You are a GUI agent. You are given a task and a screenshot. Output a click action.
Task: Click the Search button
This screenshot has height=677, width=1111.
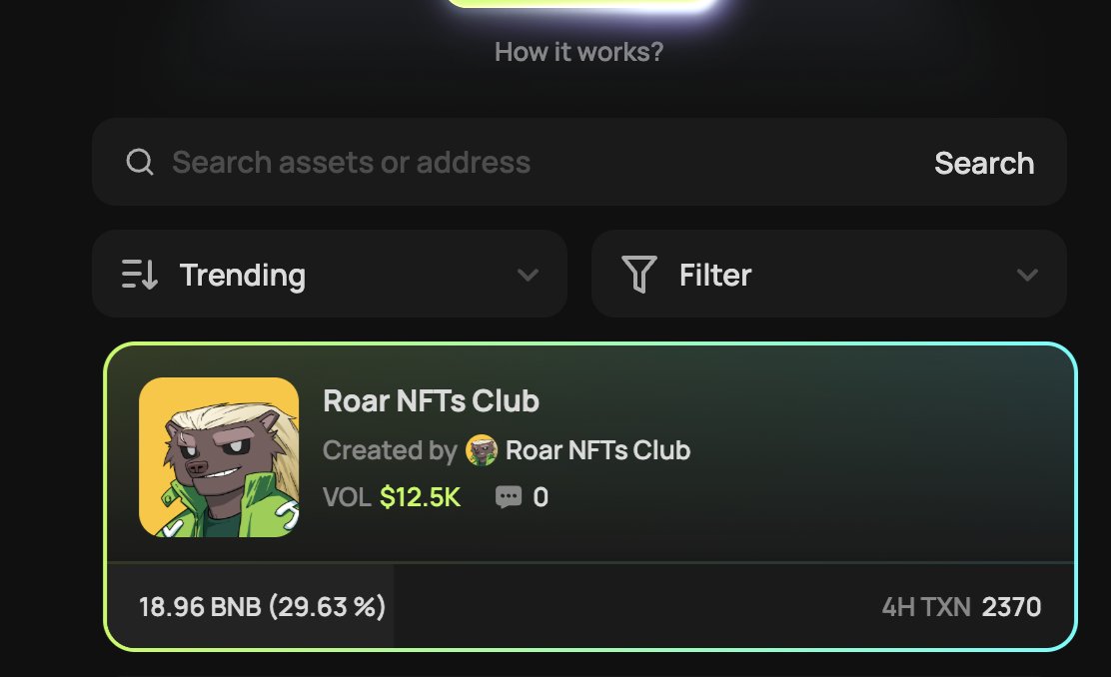[984, 163]
